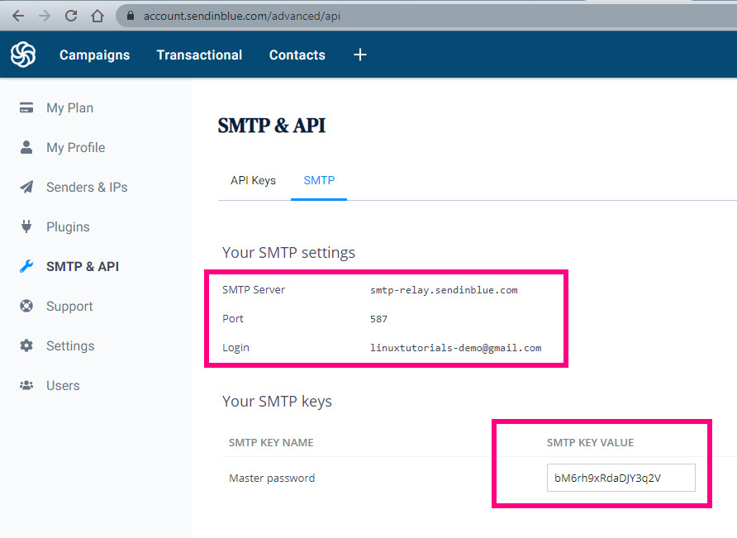Click the smtp-relay.sendinblue.com server value
737x538 pixels.
point(444,290)
